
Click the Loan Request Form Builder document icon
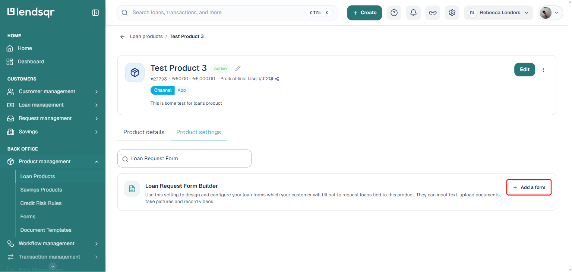pos(132,189)
